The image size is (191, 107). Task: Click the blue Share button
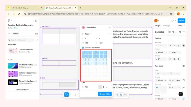click(x=181, y=21)
